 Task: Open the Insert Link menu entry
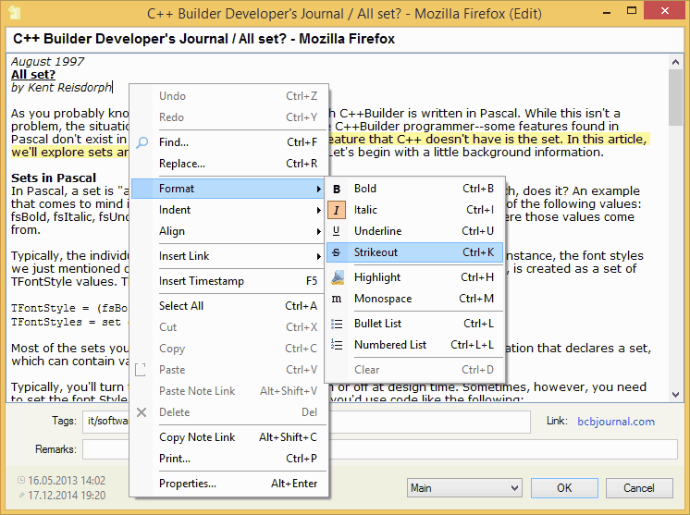point(229,256)
